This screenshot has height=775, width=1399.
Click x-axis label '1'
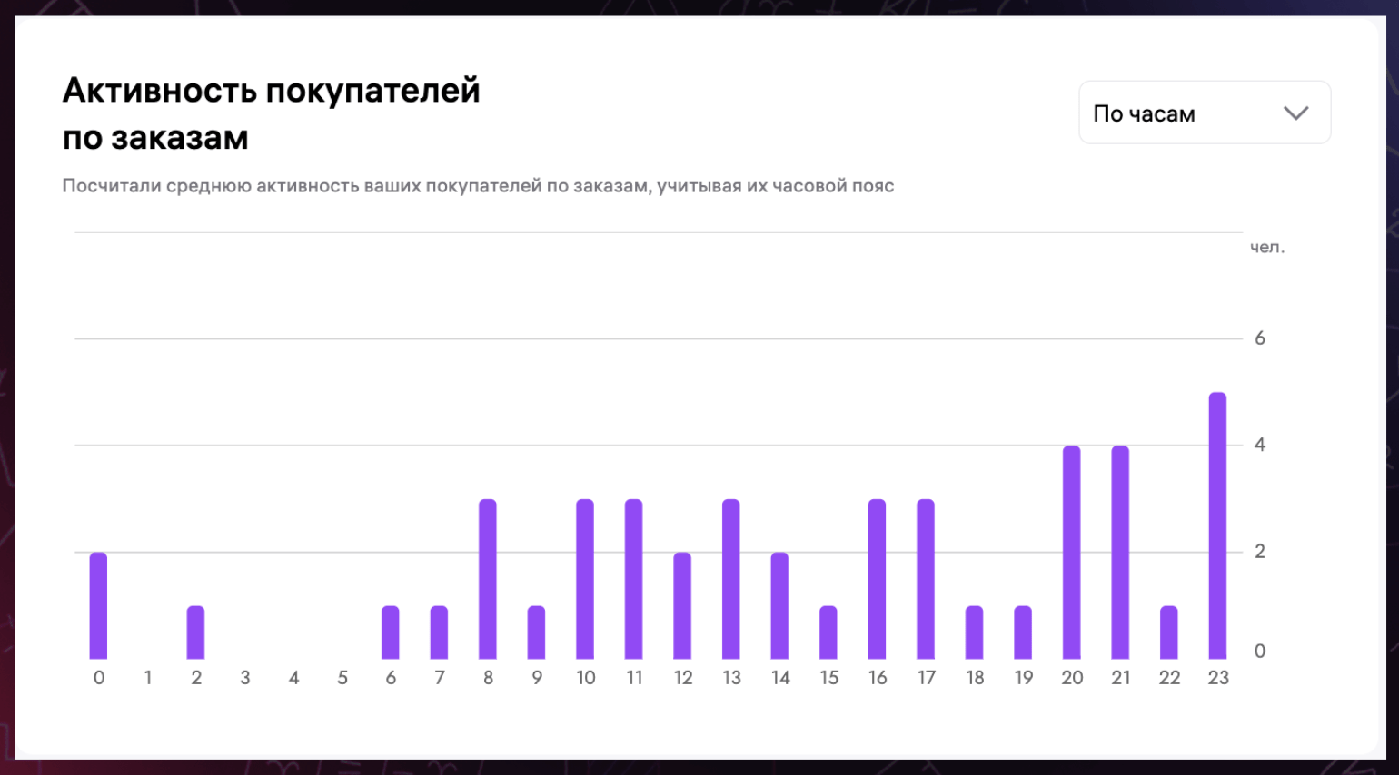(147, 678)
